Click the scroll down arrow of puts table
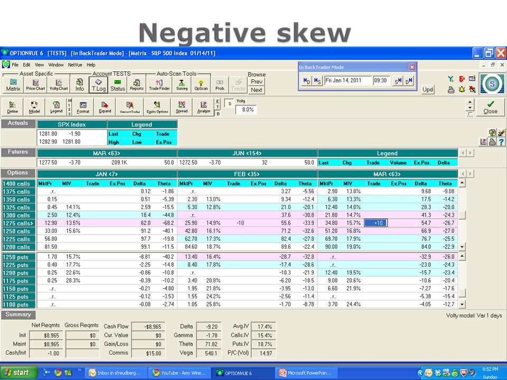This screenshot has height=380, width=507. [x=462, y=304]
